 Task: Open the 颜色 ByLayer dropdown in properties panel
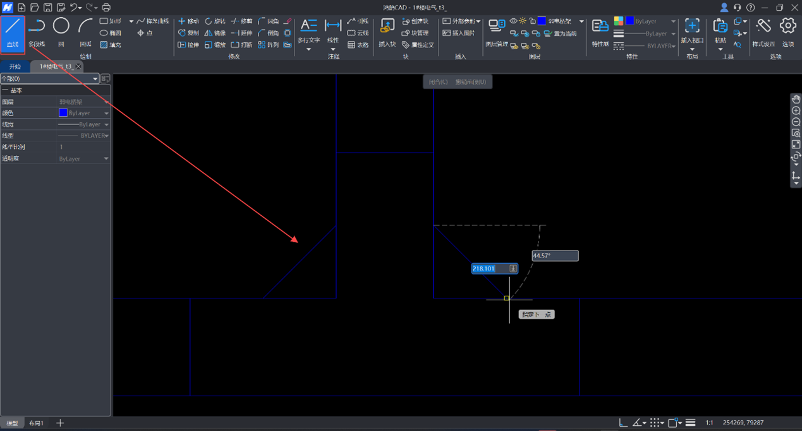click(106, 114)
